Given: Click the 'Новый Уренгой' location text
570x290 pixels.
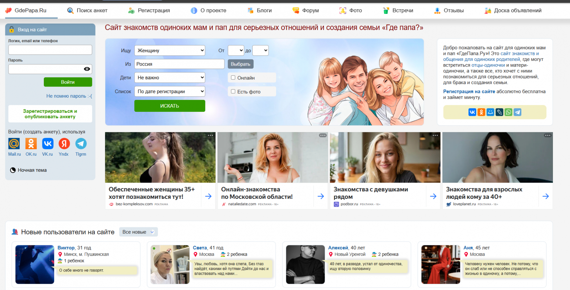Looking at the screenshot, I should click(x=350, y=254).
